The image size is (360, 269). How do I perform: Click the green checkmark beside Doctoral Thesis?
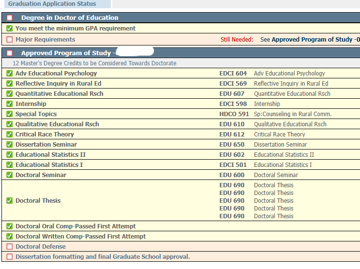(x=9, y=201)
